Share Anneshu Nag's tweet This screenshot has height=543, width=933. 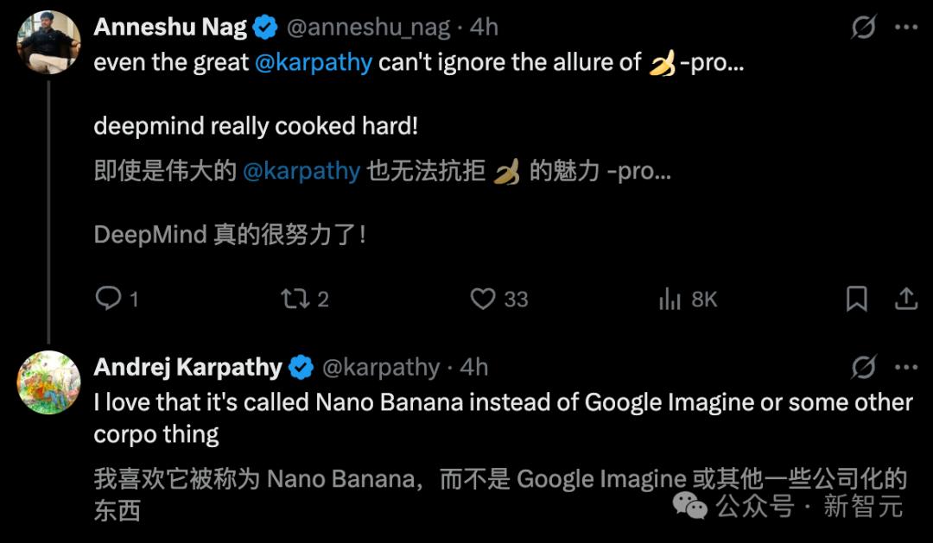908,298
